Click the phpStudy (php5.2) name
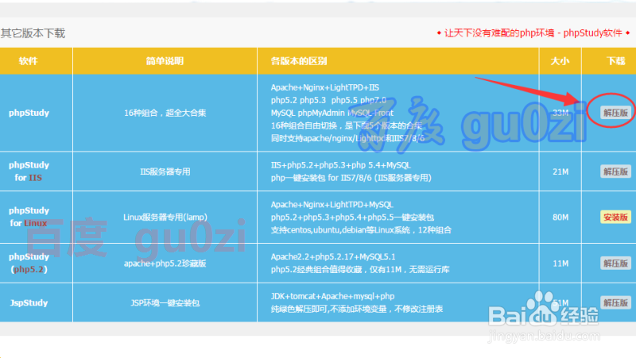636x358 pixels. tap(29, 263)
